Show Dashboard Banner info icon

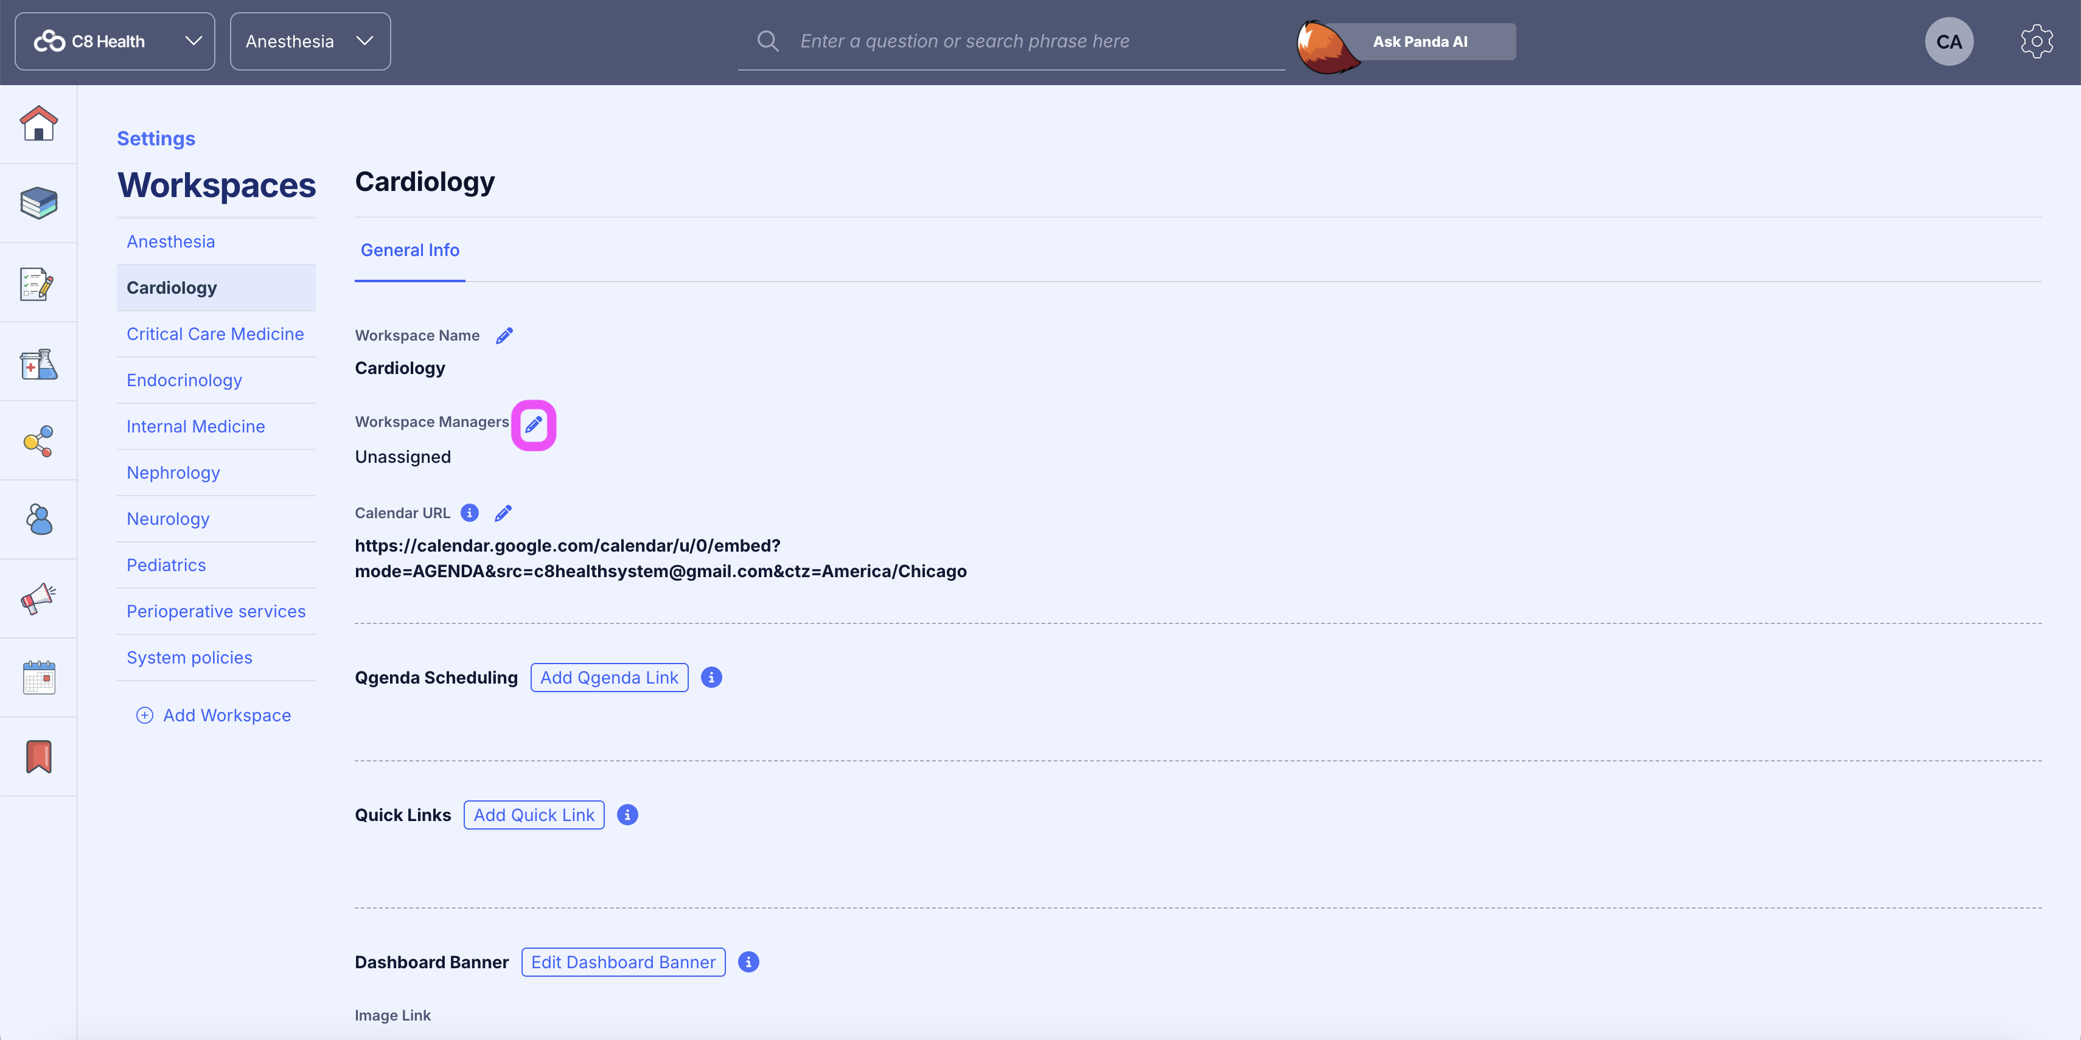[748, 963]
